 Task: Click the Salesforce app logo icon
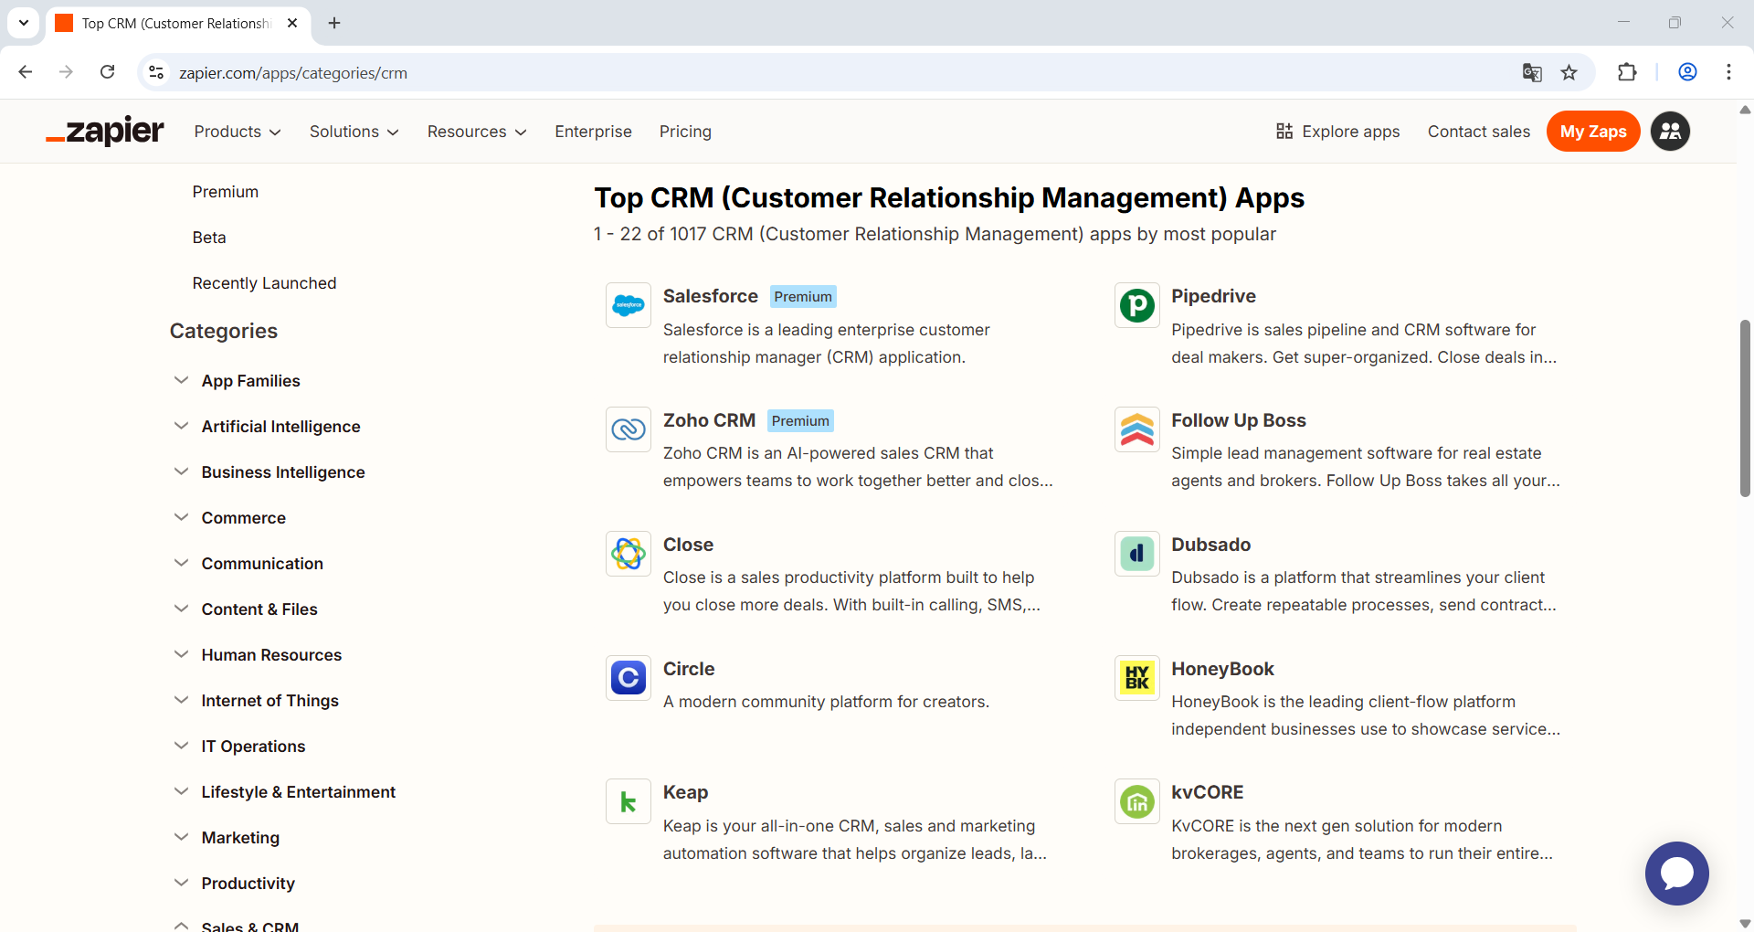click(x=629, y=305)
